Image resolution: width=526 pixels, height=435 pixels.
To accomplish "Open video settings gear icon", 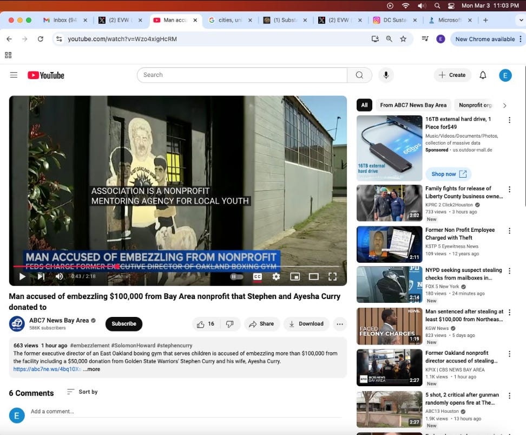I will tap(276, 276).
